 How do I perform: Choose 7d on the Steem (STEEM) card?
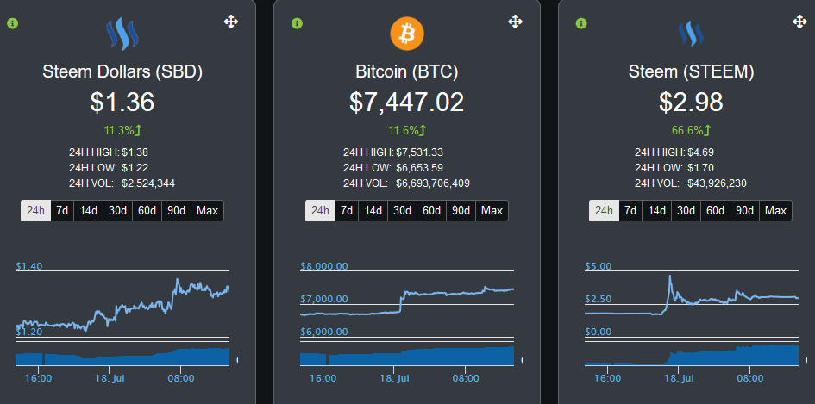click(x=630, y=211)
